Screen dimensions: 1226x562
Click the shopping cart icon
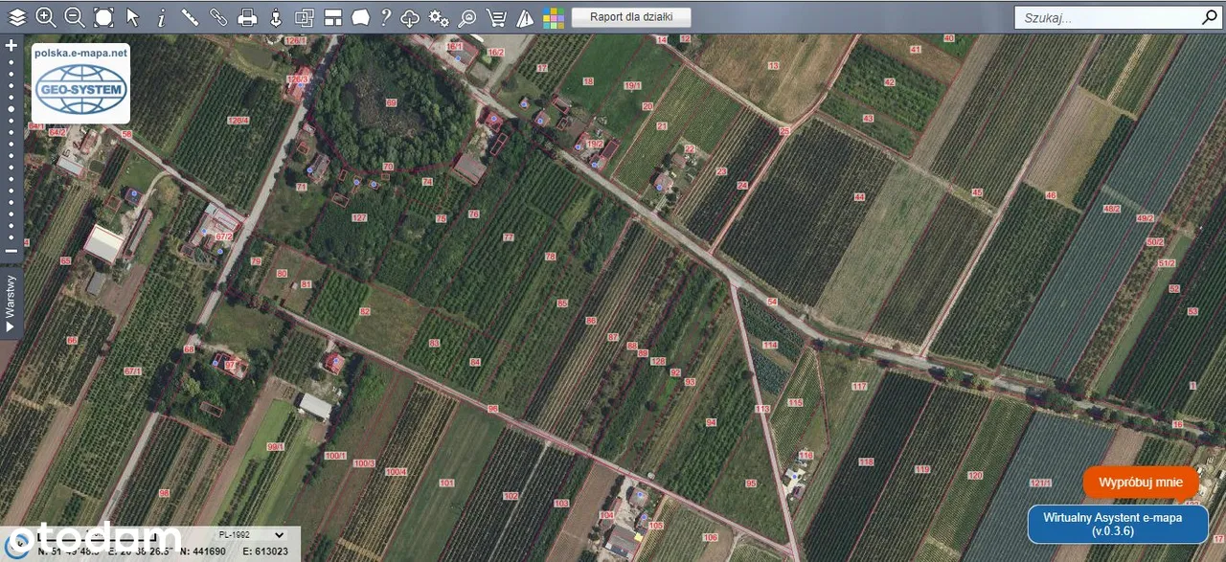pyautogui.click(x=496, y=17)
